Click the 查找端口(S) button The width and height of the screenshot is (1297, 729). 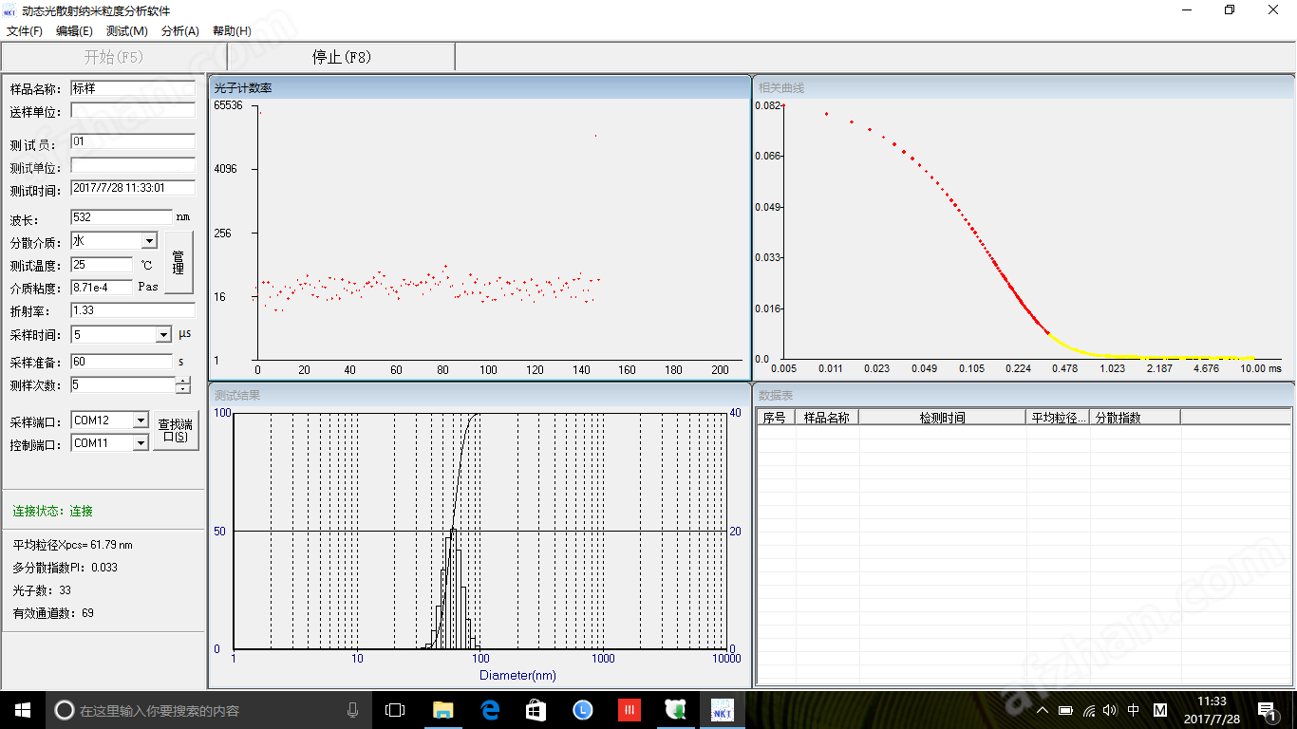pyautogui.click(x=176, y=430)
